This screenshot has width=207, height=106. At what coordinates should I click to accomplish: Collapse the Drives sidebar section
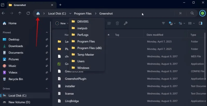click(47, 88)
